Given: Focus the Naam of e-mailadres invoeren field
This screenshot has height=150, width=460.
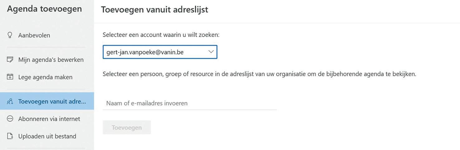Looking at the screenshot, I should pyautogui.click(x=189, y=103).
